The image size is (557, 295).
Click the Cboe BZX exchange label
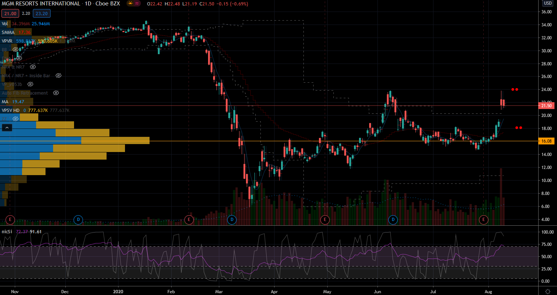tap(108, 4)
